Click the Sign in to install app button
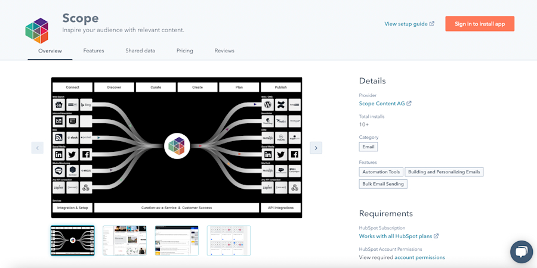The width and height of the screenshot is (537, 268). pyautogui.click(x=480, y=24)
